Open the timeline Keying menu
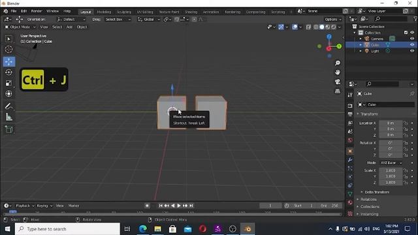Viewport: 418px width, 235px height. coord(44,206)
